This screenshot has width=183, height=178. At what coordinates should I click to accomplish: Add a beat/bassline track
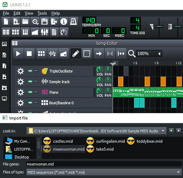[x=41, y=54]
